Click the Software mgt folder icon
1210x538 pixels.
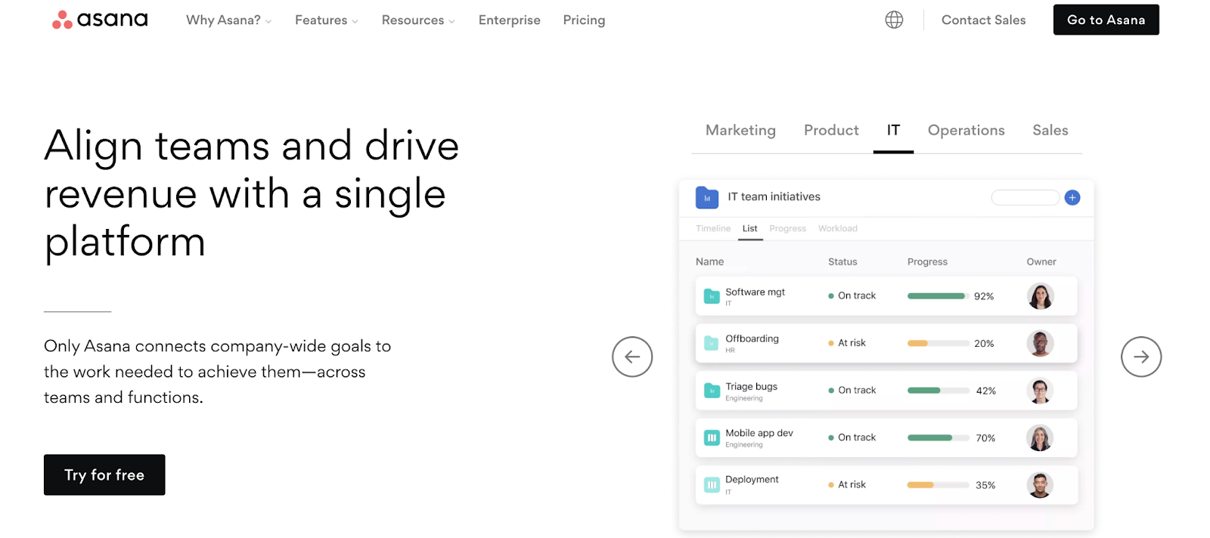(712, 296)
